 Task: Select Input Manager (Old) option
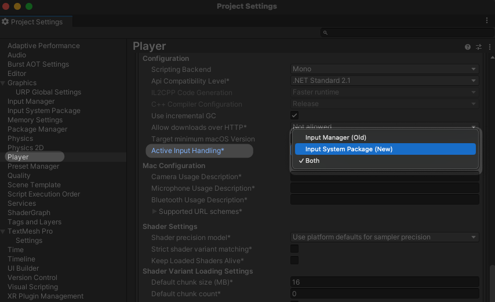tap(385, 137)
